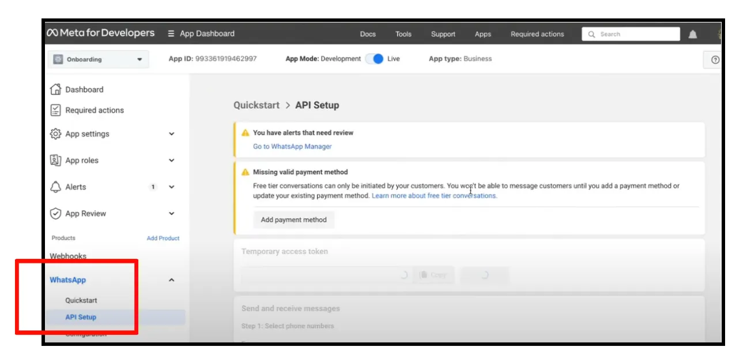
Task: Open WhatsApp API Setup page
Action: click(81, 317)
